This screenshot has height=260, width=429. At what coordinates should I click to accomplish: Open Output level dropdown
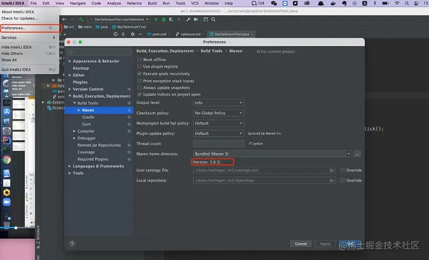tap(219, 103)
